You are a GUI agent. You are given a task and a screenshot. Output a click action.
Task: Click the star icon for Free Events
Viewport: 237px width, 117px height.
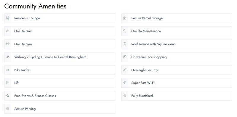click(x=8, y=96)
